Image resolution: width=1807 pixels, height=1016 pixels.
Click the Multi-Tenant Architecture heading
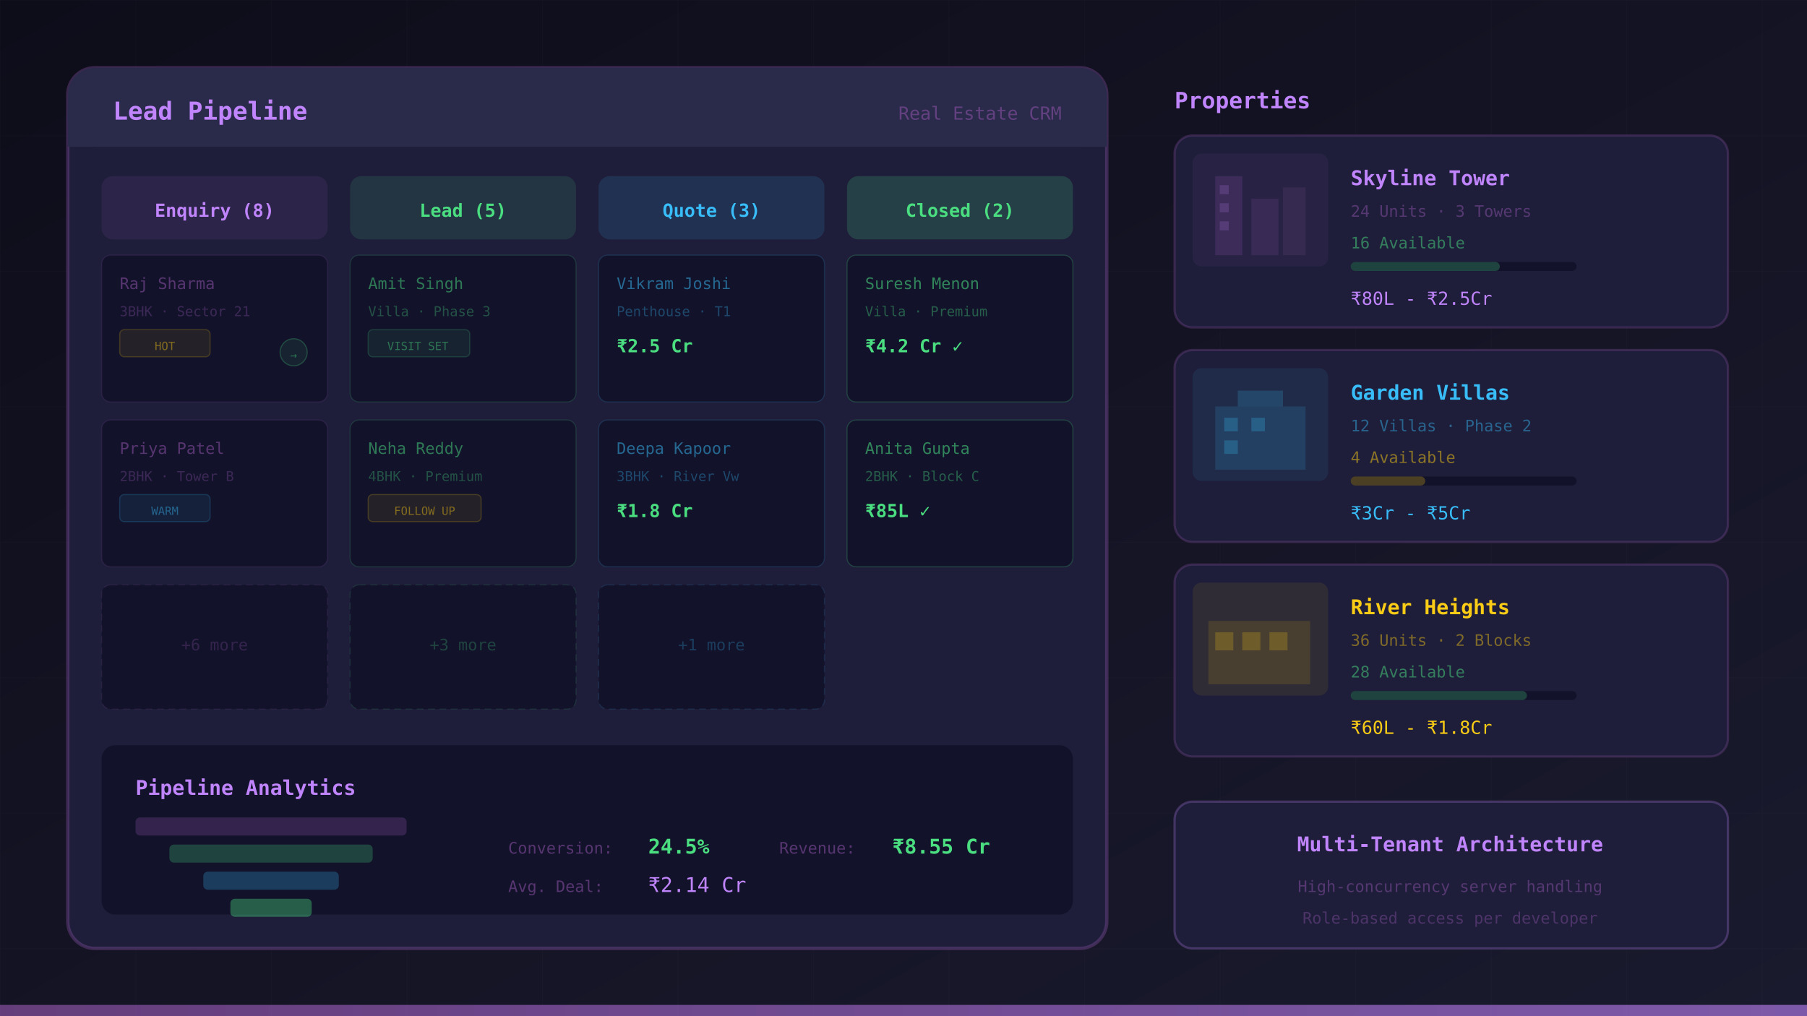tap(1450, 845)
